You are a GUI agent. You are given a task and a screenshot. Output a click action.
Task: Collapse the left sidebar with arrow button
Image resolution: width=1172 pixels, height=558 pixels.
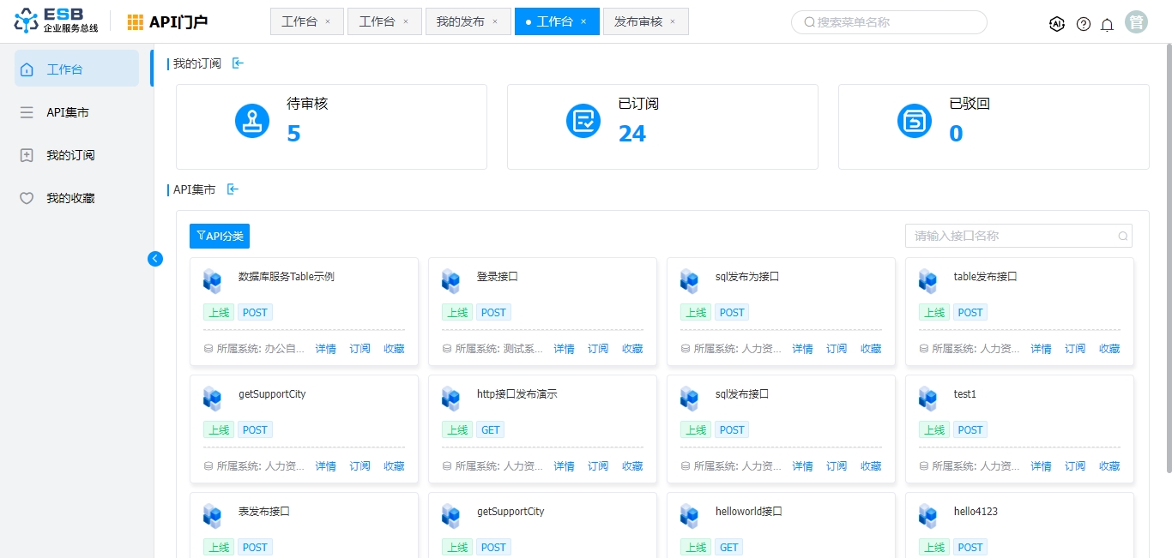[x=155, y=258]
